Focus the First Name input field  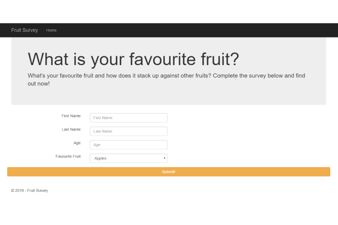pyautogui.click(x=128, y=118)
